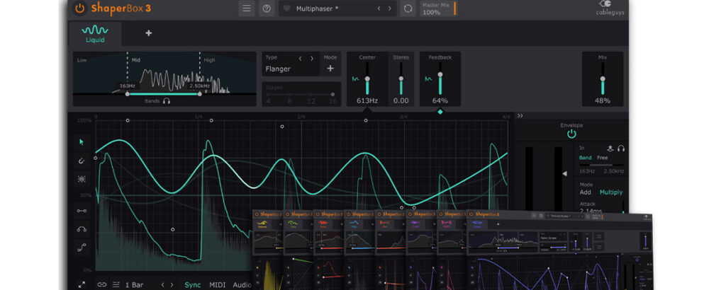This screenshot has width=726, height=290.
Task: Toggle the band link chain icon
Action: click(102, 285)
